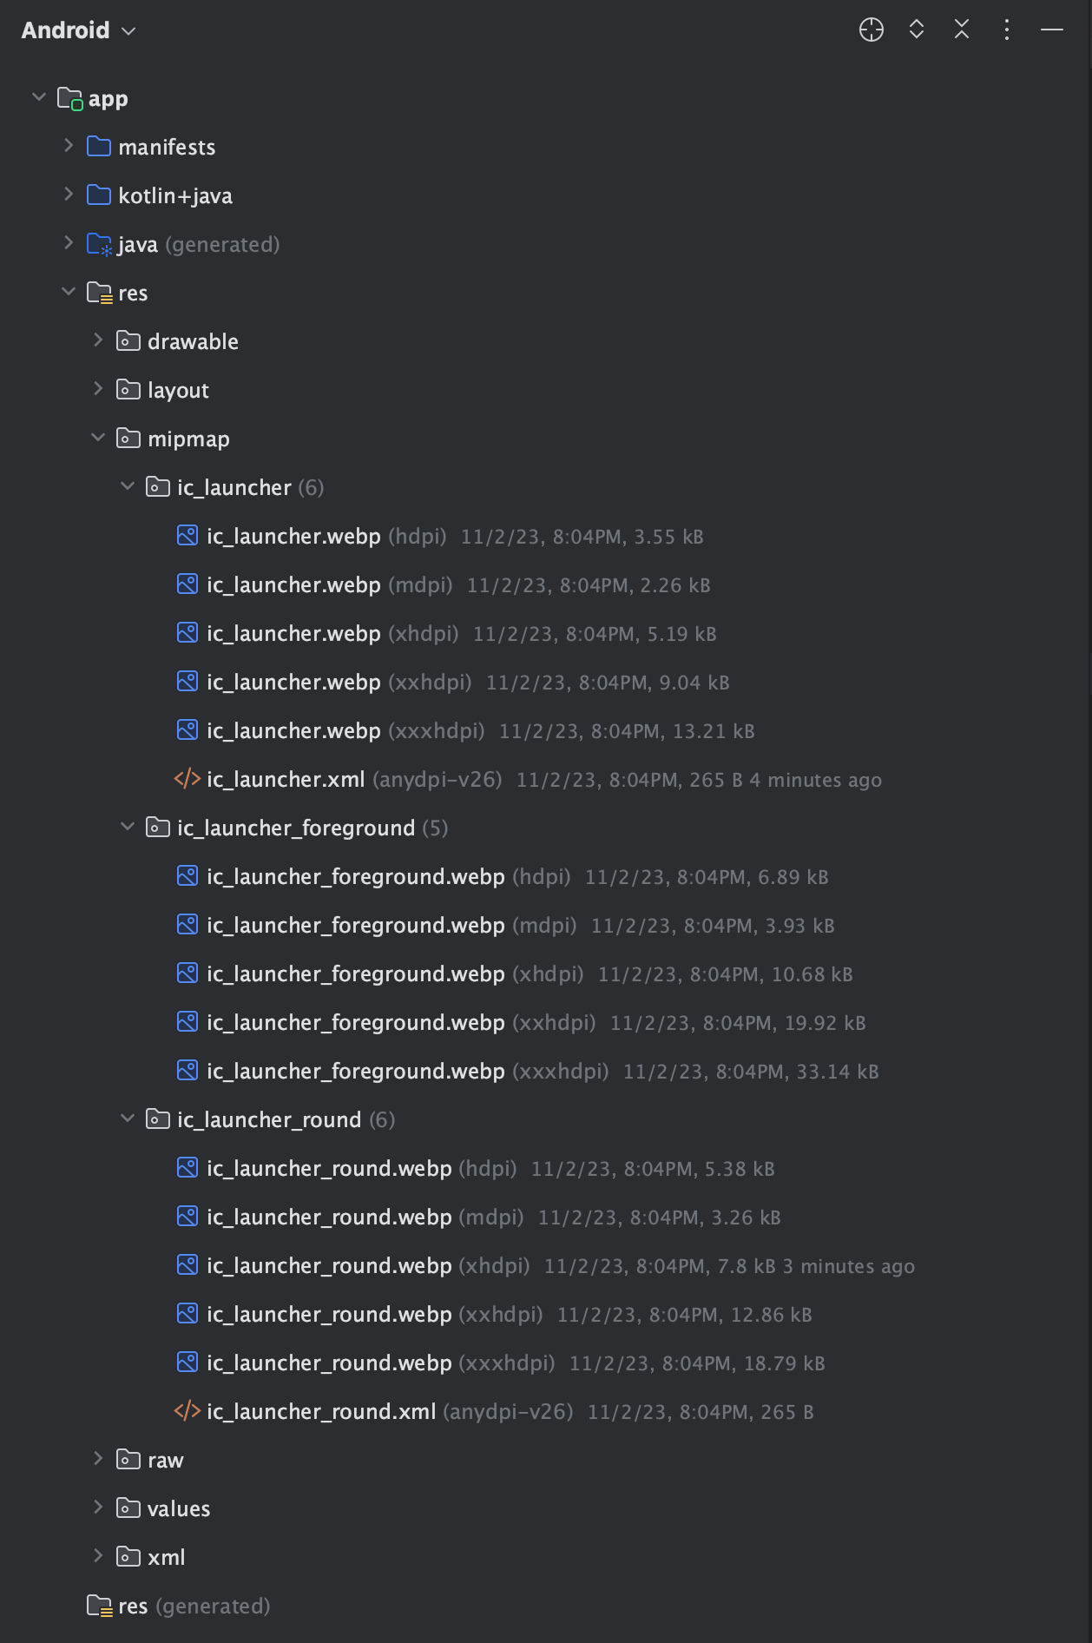Click the app module folder icon
This screenshot has height=1643, width=1092.
(x=70, y=99)
